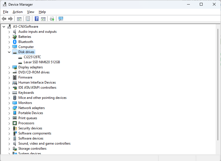The height and width of the screenshot is (161, 221).
Task: Select Lexar SSD NM620 512GB drive
Action: (42, 62)
